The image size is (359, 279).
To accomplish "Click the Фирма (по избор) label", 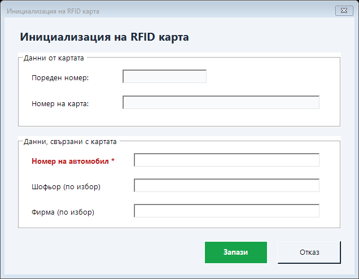I will (x=63, y=212).
